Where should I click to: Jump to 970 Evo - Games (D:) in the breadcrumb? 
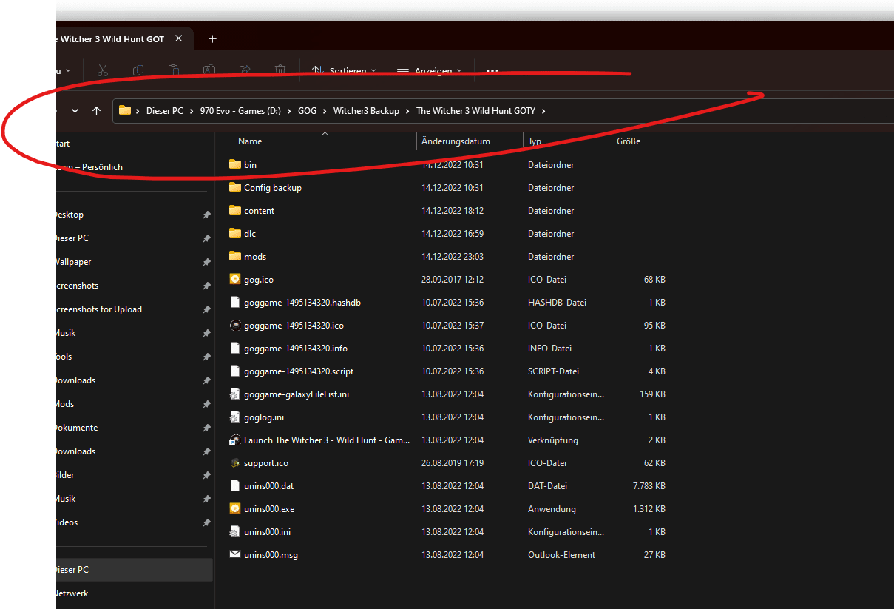(x=240, y=111)
